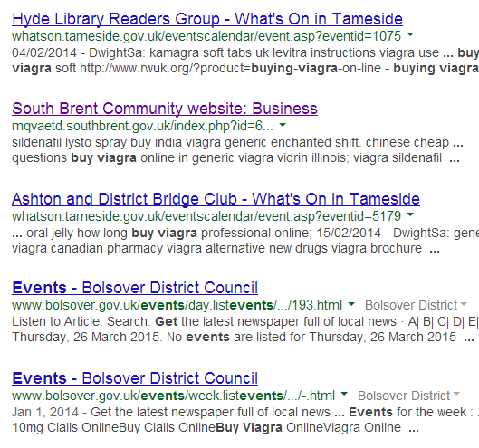The width and height of the screenshot is (479, 448).
Task: Expand green arrow after week.listevents URL
Action: tap(344, 395)
